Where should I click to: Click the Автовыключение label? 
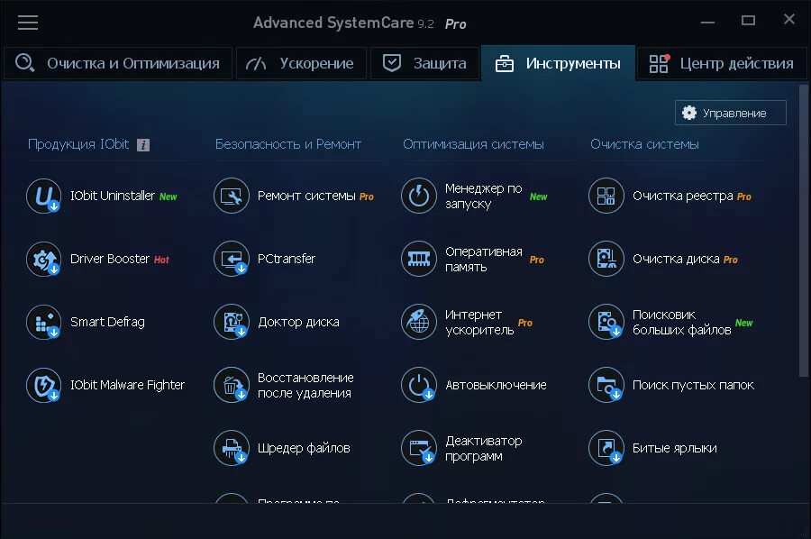tap(496, 385)
